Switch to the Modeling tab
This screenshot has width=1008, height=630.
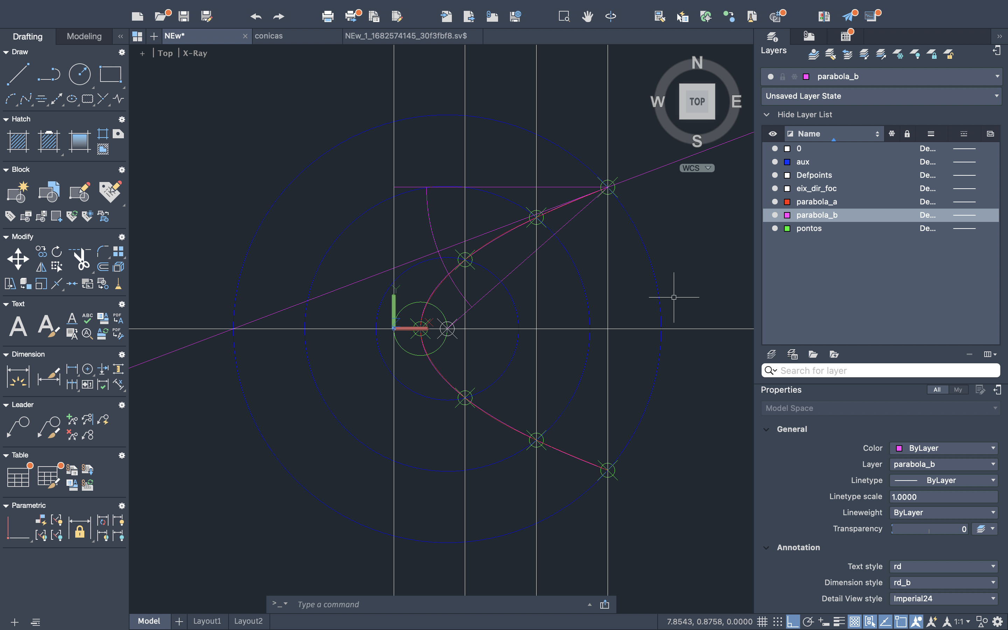84,36
